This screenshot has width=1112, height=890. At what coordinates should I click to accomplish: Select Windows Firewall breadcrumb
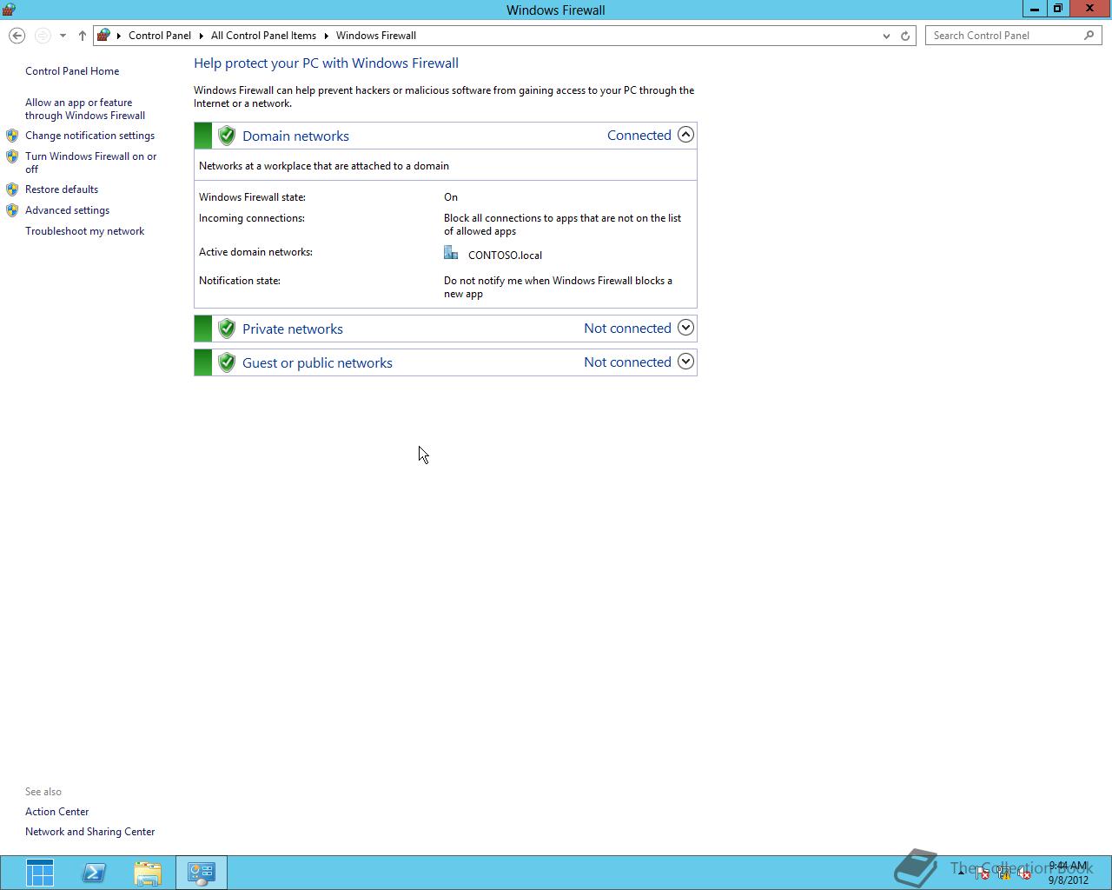(x=376, y=36)
